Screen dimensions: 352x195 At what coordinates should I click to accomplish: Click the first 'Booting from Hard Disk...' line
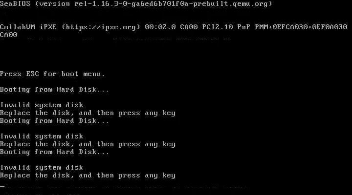point(55,90)
